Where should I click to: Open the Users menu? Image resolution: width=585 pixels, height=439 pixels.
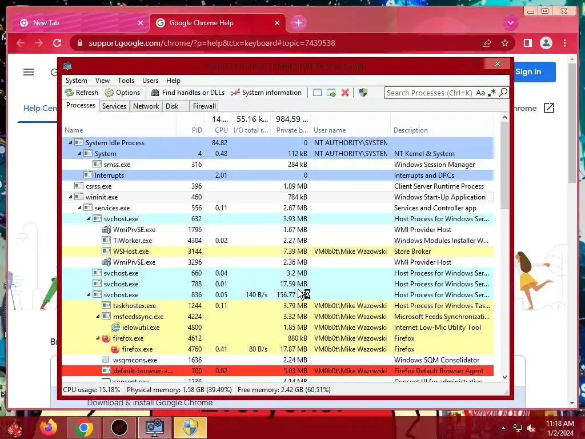(x=150, y=81)
